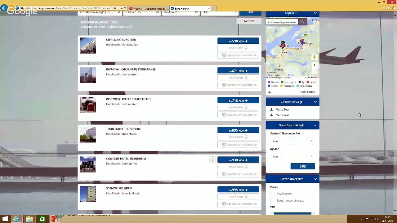
Task: Open the browser favorites star icon
Action: [388, 8]
